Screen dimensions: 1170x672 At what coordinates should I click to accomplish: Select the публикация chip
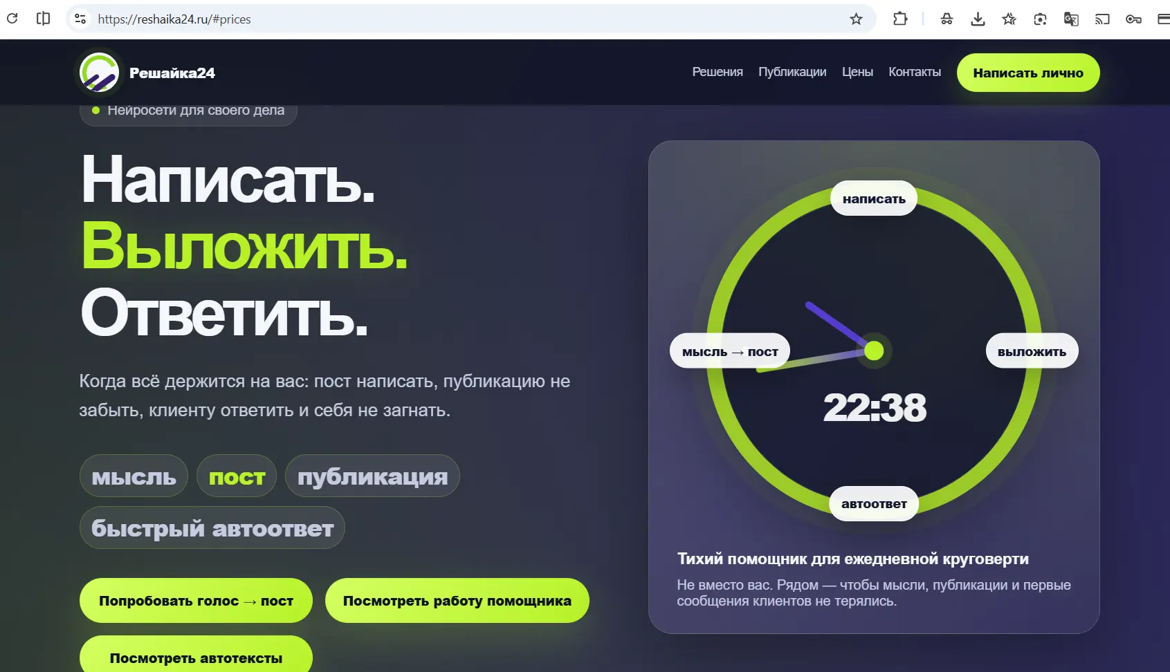pos(372,476)
